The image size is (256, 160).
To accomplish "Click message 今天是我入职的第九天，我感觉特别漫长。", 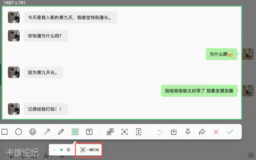I will (x=70, y=17).
